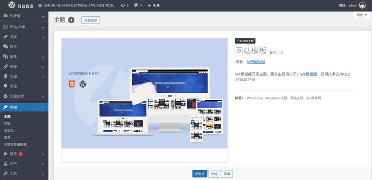Viewport: 372px width, 180px height.
Task: Click the 菜单 button below theme
Action: (x=227, y=174)
